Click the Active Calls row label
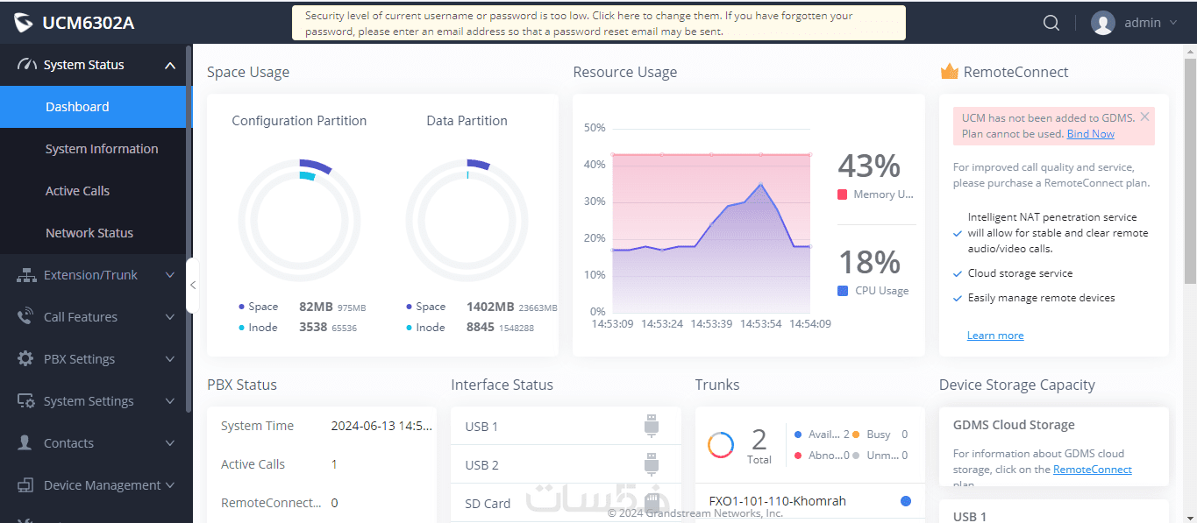 point(253,464)
